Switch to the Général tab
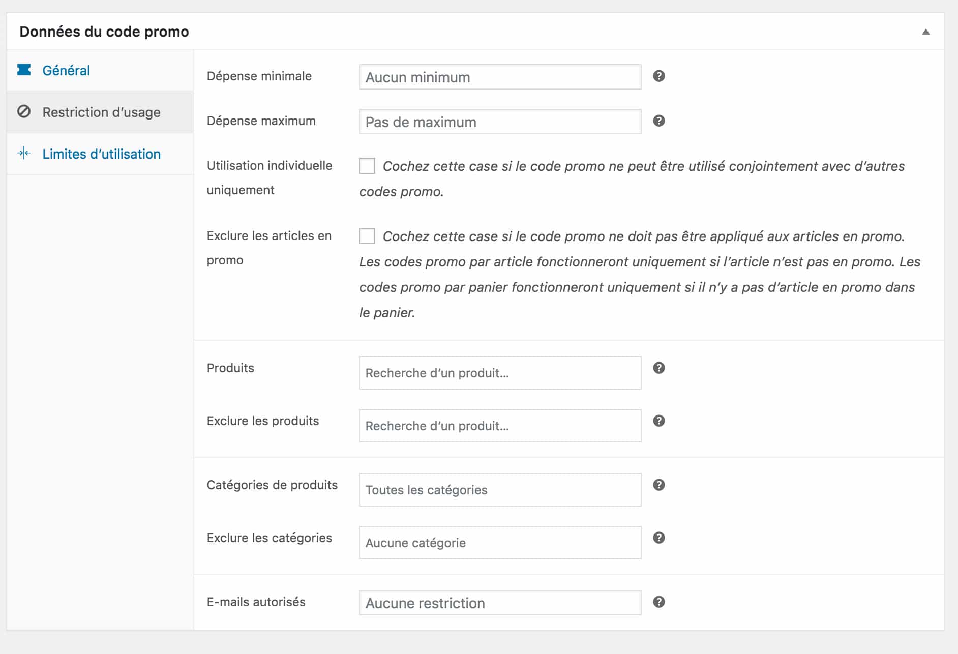Image resolution: width=958 pixels, height=654 pixels. 100,70
